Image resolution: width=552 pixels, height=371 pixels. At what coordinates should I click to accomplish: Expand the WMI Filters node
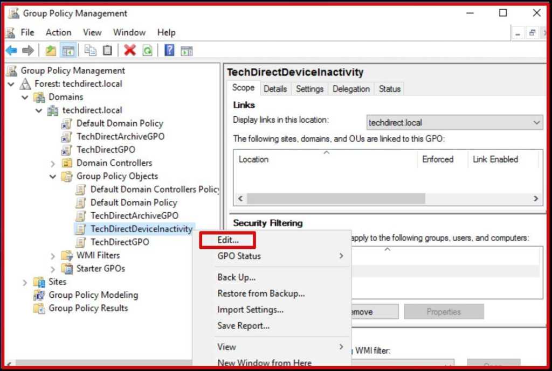tap(53, 256)
